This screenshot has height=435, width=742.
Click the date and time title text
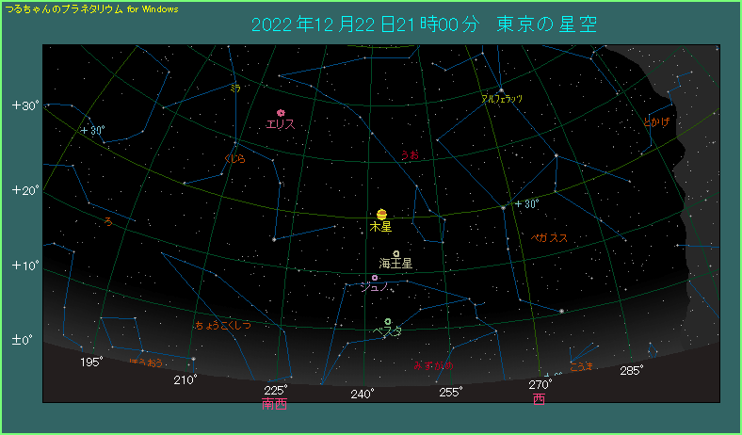423,24
